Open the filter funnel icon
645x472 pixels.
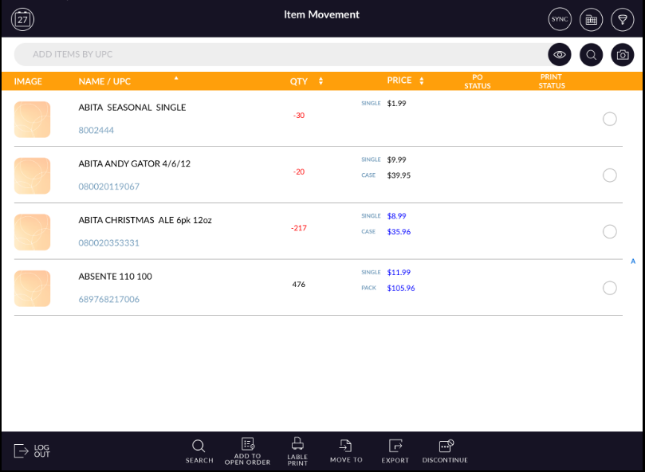pos(622,19)
